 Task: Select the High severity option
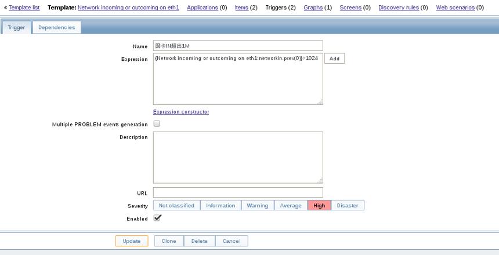tap(319, 205)
